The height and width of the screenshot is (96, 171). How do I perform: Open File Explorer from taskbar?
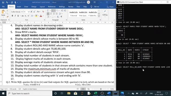(x=69, y=93)
